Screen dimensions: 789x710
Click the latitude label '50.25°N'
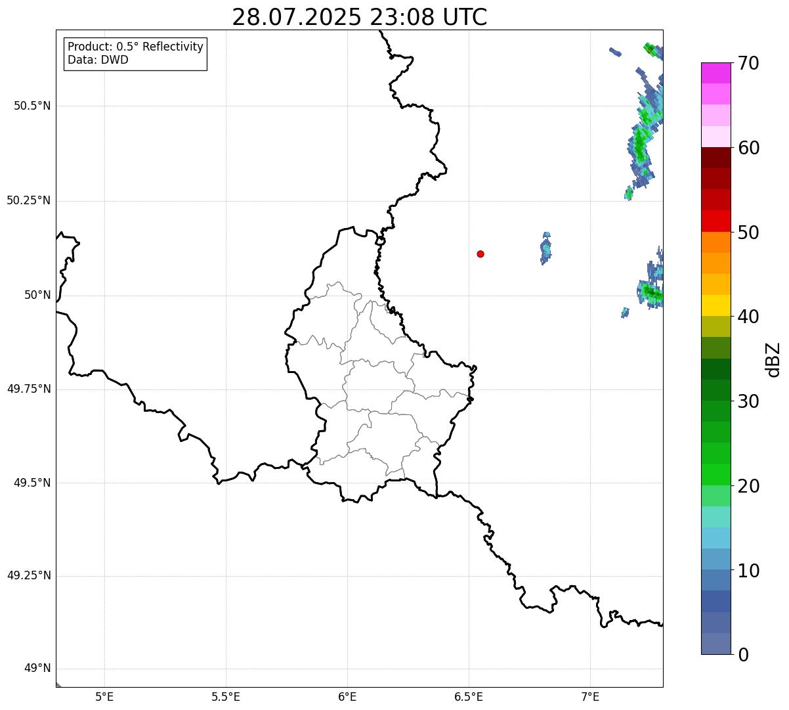[29, 200]
